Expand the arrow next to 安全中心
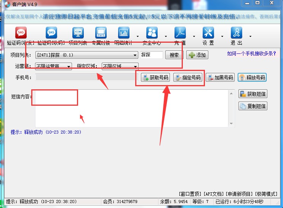This screenshot has width=283, height=208. tap(166, 36)
